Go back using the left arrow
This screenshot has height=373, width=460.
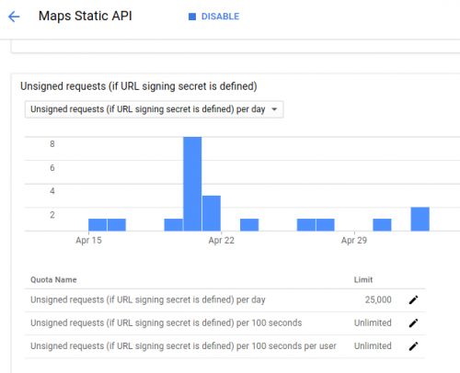[x=14, y=17]
